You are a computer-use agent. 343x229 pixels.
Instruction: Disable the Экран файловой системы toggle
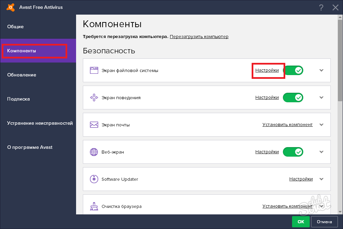pyautogui.click(x=293, y=70)
